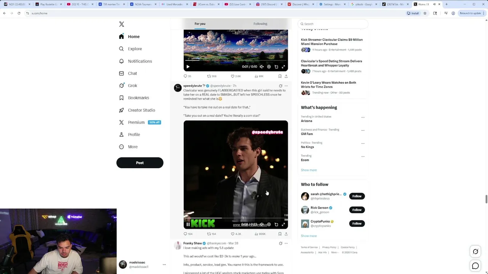Mute the speedybrute video
Viewport: 488px width, 274px height.
pos(262,225)
